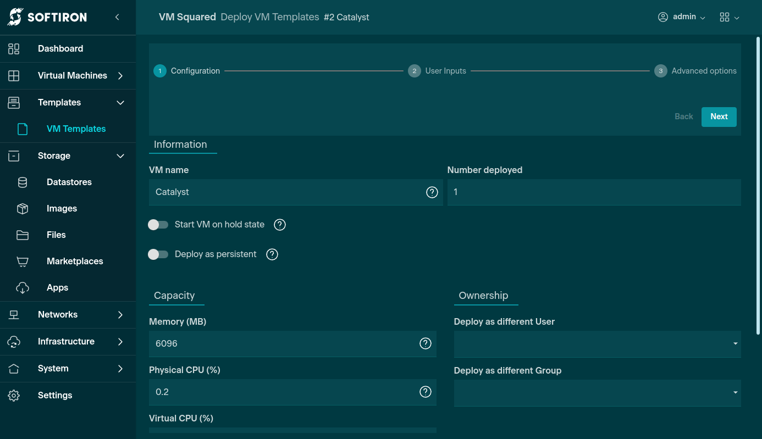Click the Memory (MB) help icon
The image size is (762, 439).
pyautogui.click(x=426, y=344)
